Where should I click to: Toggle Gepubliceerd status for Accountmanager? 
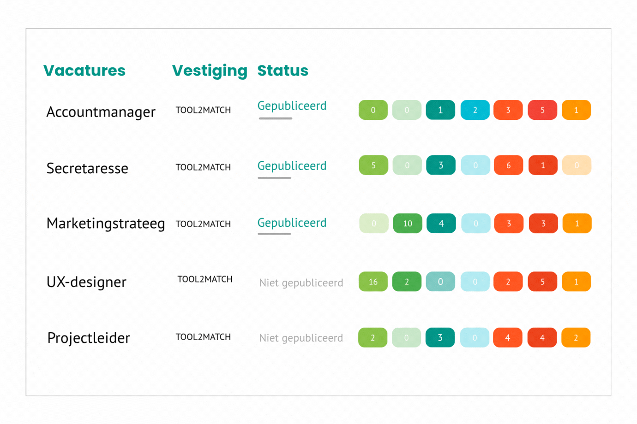(x=292, y=106)
